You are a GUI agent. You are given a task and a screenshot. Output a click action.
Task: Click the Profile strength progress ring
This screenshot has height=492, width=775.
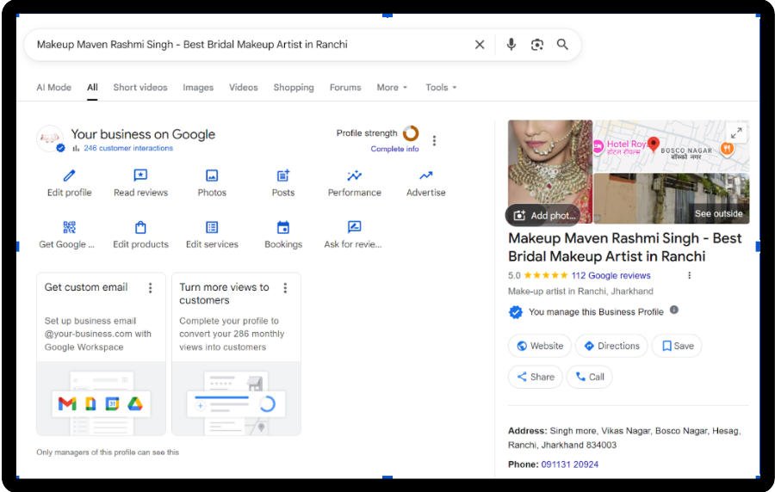[x=411, y=133]
